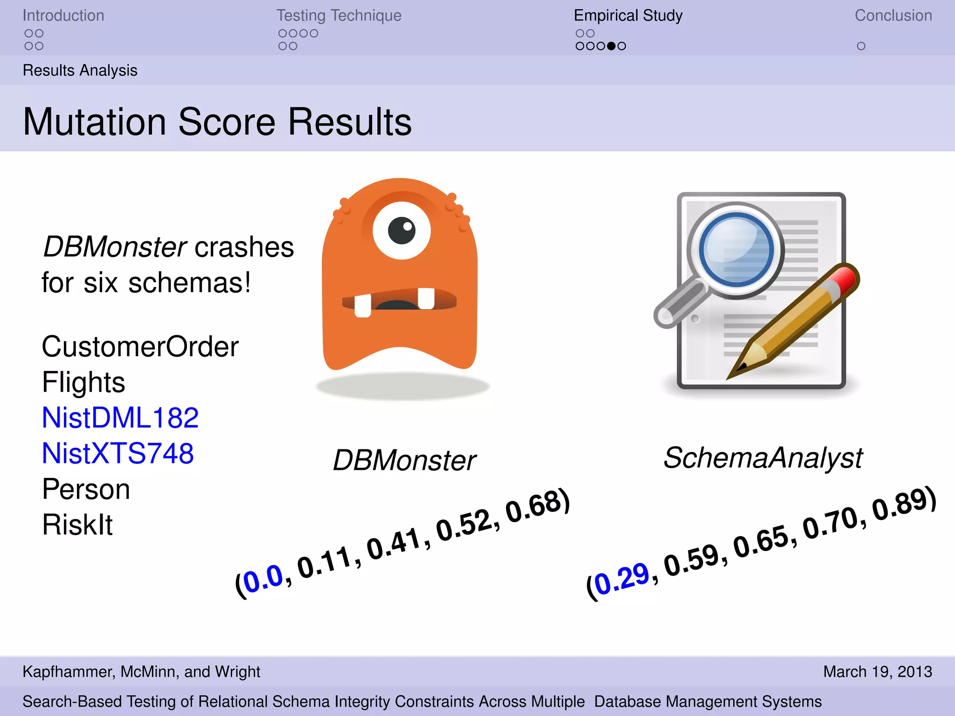Click first dot in Introduction's top row
This screenshot has height=716, width=955.
click(x=29, y=33)
